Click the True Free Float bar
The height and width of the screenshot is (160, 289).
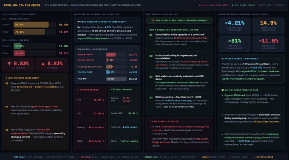(x=108, y=72)
